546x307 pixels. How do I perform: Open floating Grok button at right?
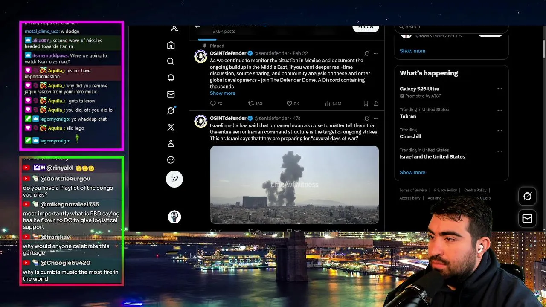[527, 196]
